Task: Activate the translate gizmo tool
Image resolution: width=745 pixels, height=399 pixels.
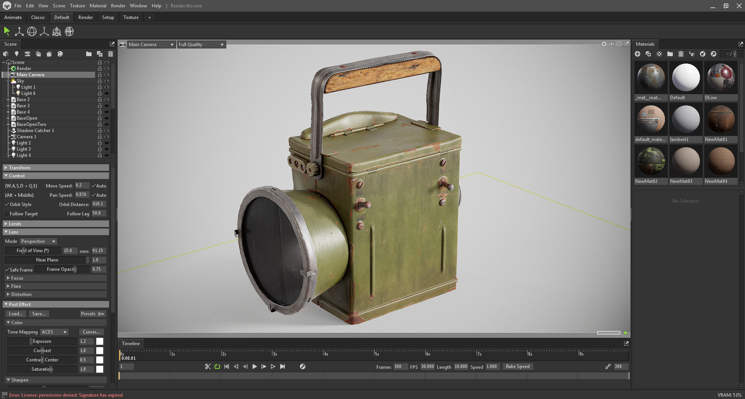Action: click(19, 31)
